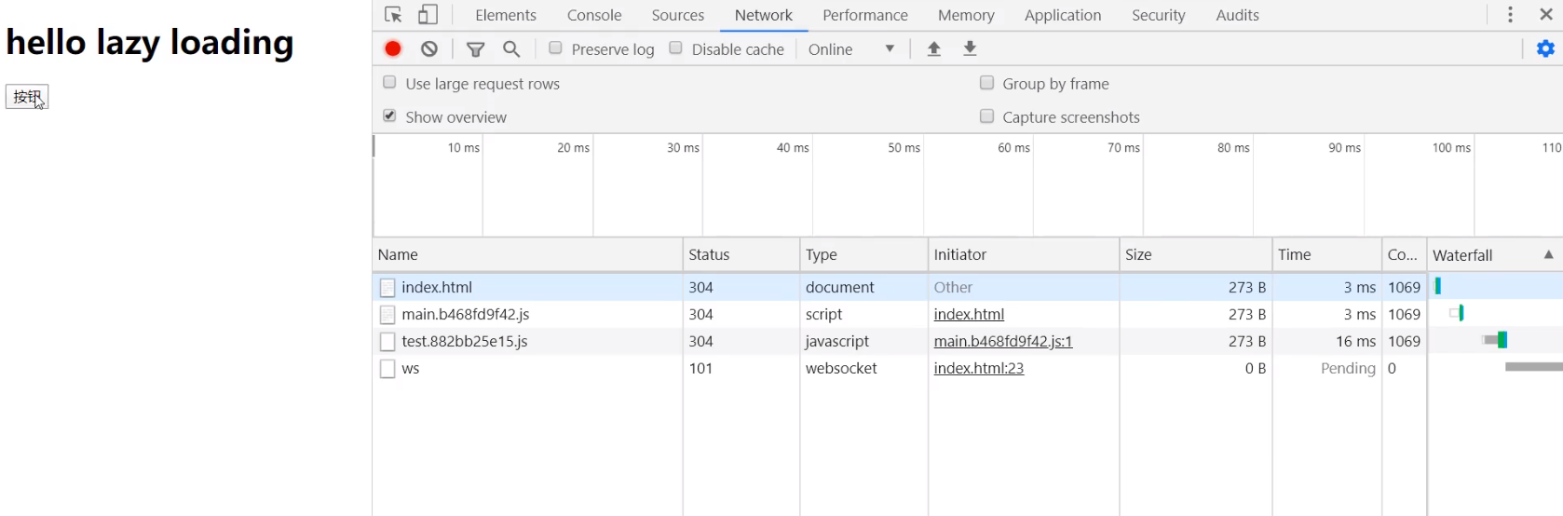Select the Network tab
The height and width of the screenshot is (516, 1563).
coord(764,15)
